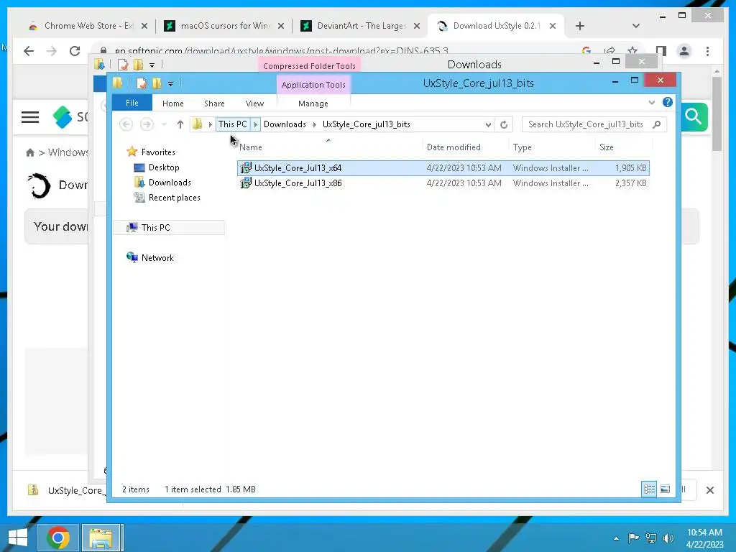The image size is (736, 552).
Task: Click File Explorer taskbar icon
Action: point(101,538)
